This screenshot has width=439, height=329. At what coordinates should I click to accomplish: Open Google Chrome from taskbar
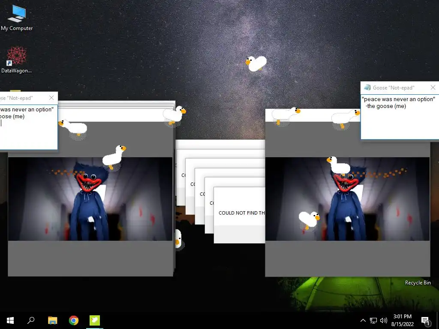point(74,320)
